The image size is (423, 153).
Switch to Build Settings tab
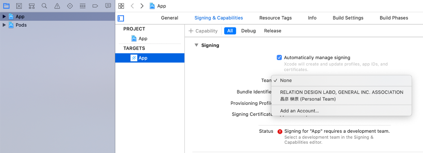(348, 18)
